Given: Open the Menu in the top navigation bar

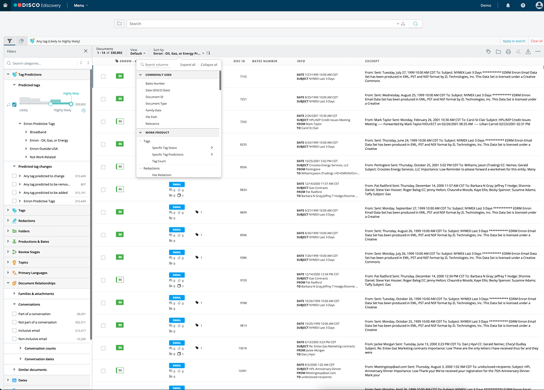Looking at the screenshot, I should coord(79,5).
